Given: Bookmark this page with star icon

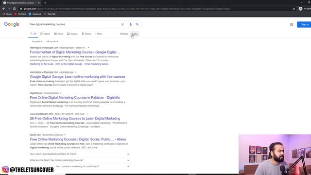Looking at the screenshot, I should [x=294, y=9].
